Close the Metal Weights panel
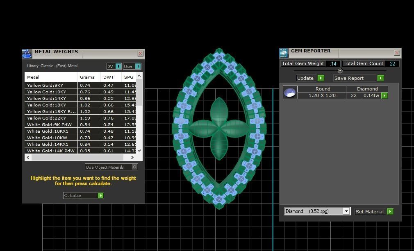Viewport: 414px width, 251px height. coord(141,54)
